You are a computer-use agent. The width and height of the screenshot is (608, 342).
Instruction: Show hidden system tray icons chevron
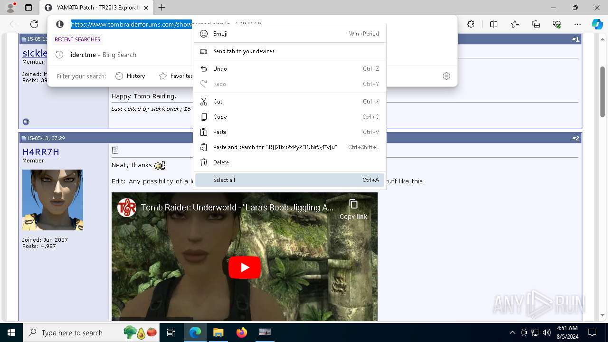(512, 332)
